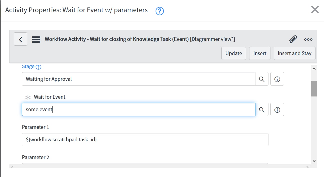This screenshot has height=177, width=324.
Task: Click the Parameter 2 label
Action: click(x=36, y=157)
